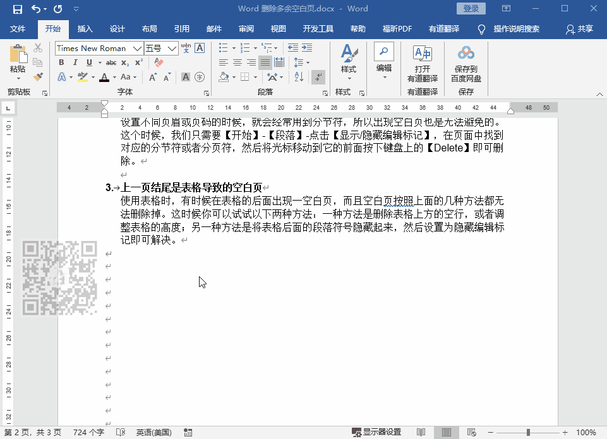
Task: Toggle show/hide paragraph marks button
Action: pos(318,77)
